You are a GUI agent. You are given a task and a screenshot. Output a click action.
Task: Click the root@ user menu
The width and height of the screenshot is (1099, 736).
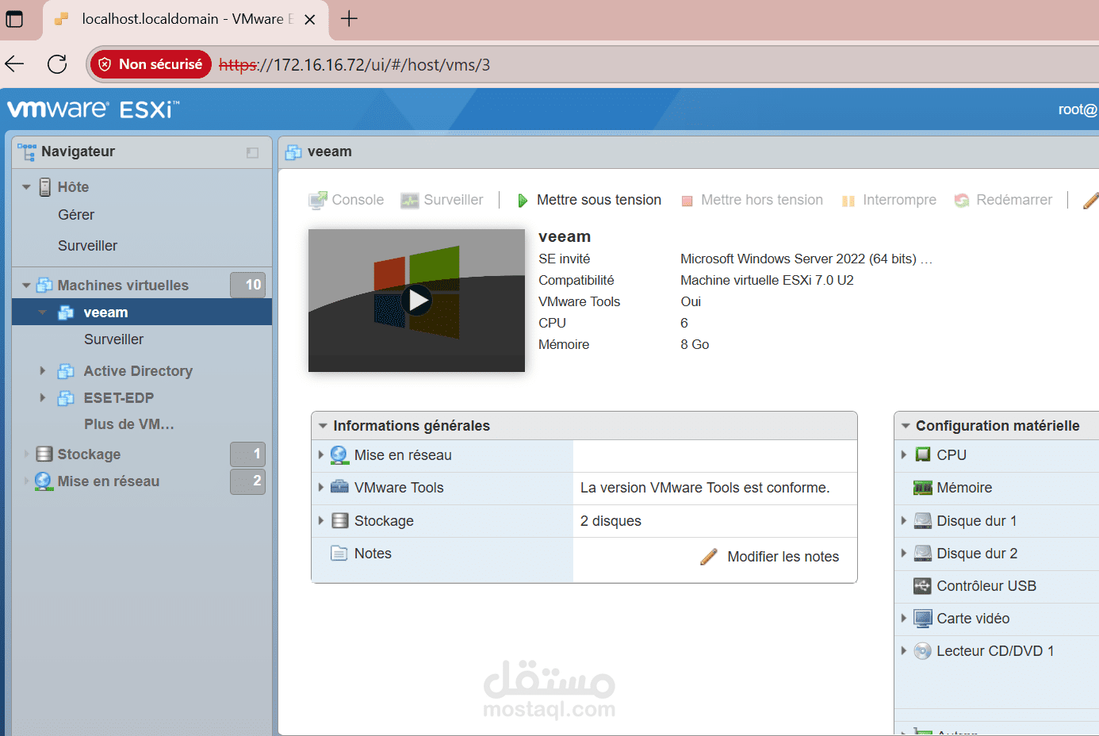click(x=1078, y=109)
